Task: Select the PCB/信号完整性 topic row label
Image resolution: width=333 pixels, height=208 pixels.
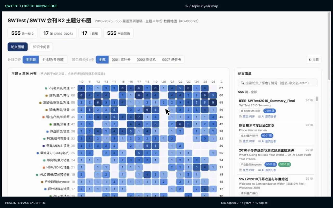Action: pos(58,139)
